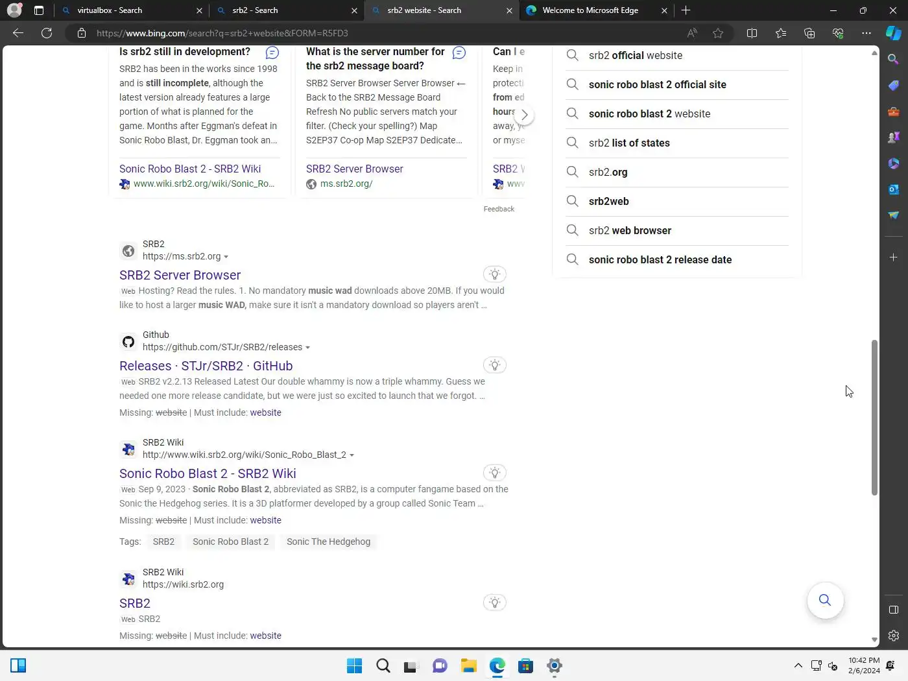Open Collections in the toolbar
This screenshot has width=908, height=681.
[809, 33]
